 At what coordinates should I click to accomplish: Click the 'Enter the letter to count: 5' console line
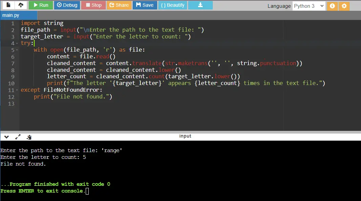[x=43, y=157]
